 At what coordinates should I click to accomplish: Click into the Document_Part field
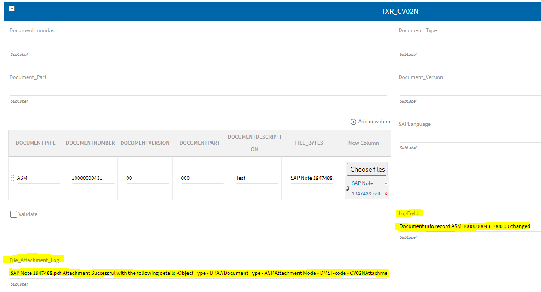click(x=198, y=89)
